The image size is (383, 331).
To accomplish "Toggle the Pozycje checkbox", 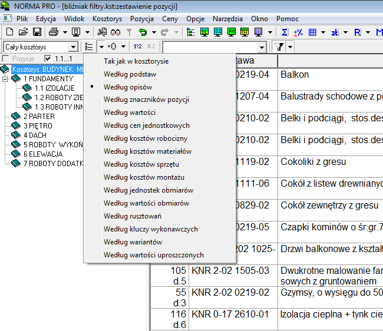I will (6, 59).
